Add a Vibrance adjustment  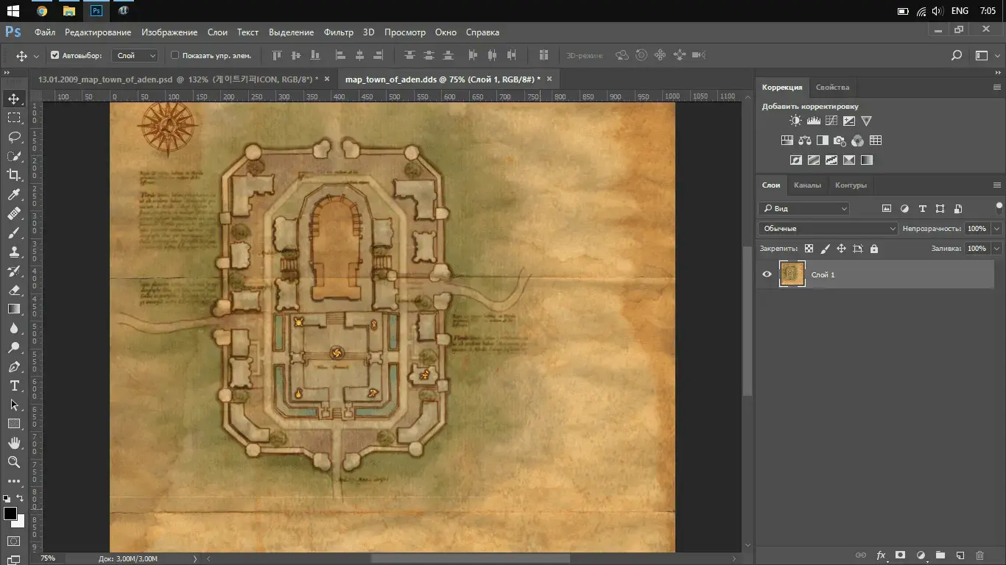(866, 121)
